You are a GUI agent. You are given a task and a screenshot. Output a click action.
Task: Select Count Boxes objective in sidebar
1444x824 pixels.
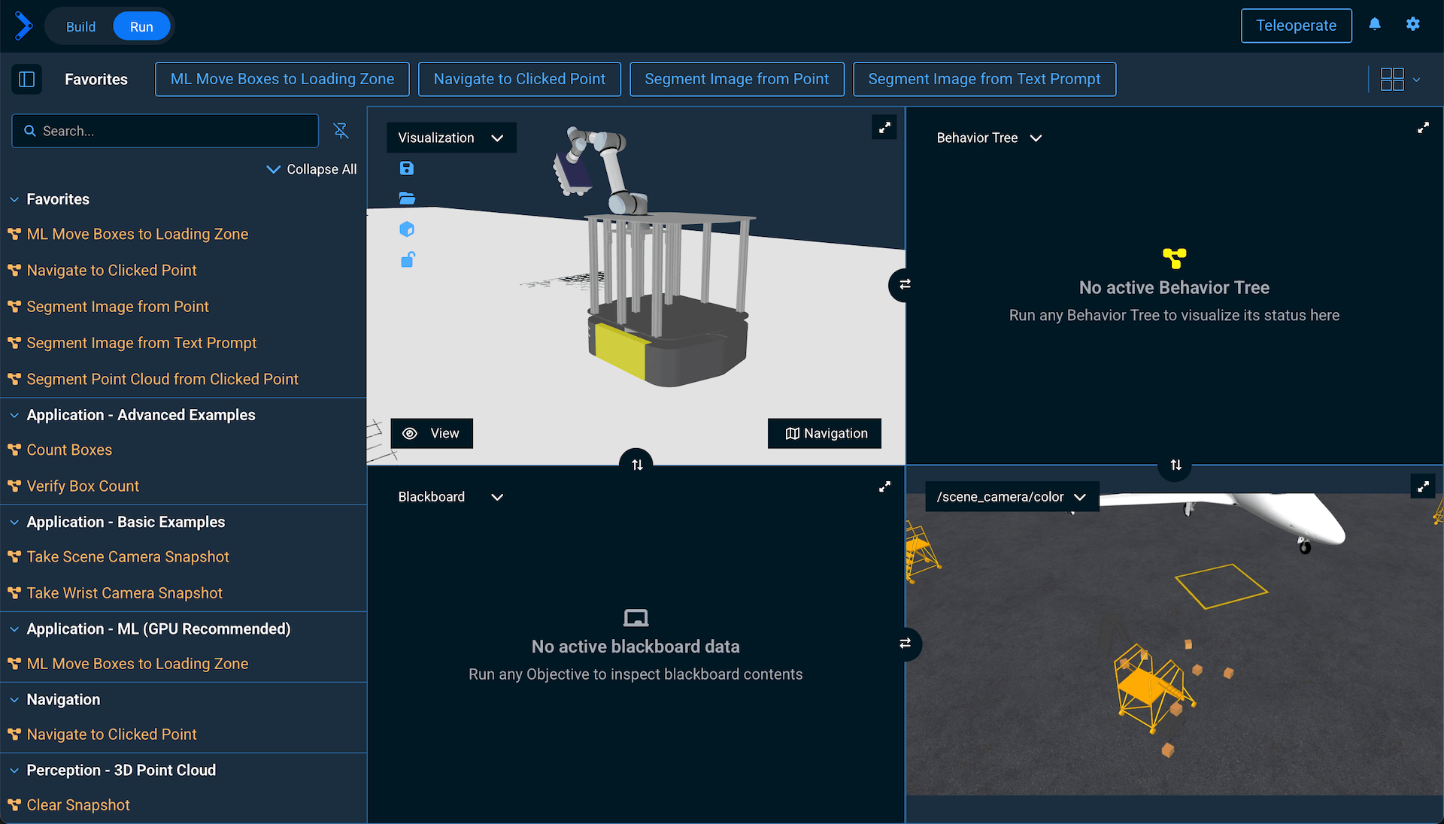tap(69, 450)
